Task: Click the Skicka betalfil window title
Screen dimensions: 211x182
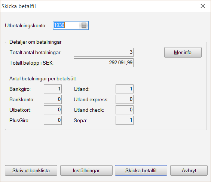Action: [x=19, y=6]
